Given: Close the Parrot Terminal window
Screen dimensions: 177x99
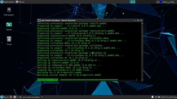Looking at the screenshot, I should click(x=141, y=20).
